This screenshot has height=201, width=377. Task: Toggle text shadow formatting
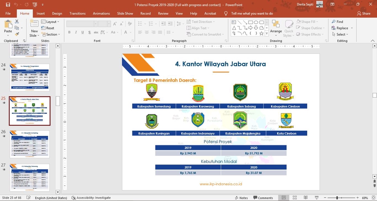pos(89,32)
